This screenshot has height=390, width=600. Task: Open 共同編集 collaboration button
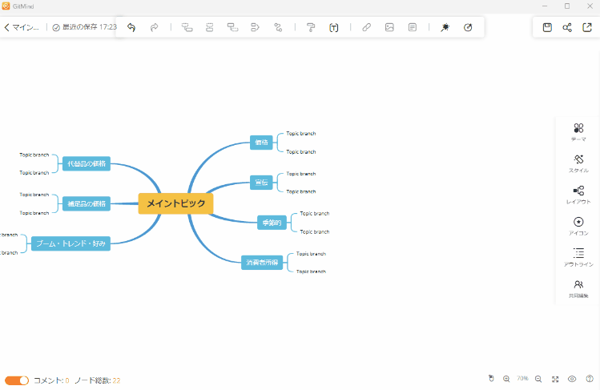578,288
